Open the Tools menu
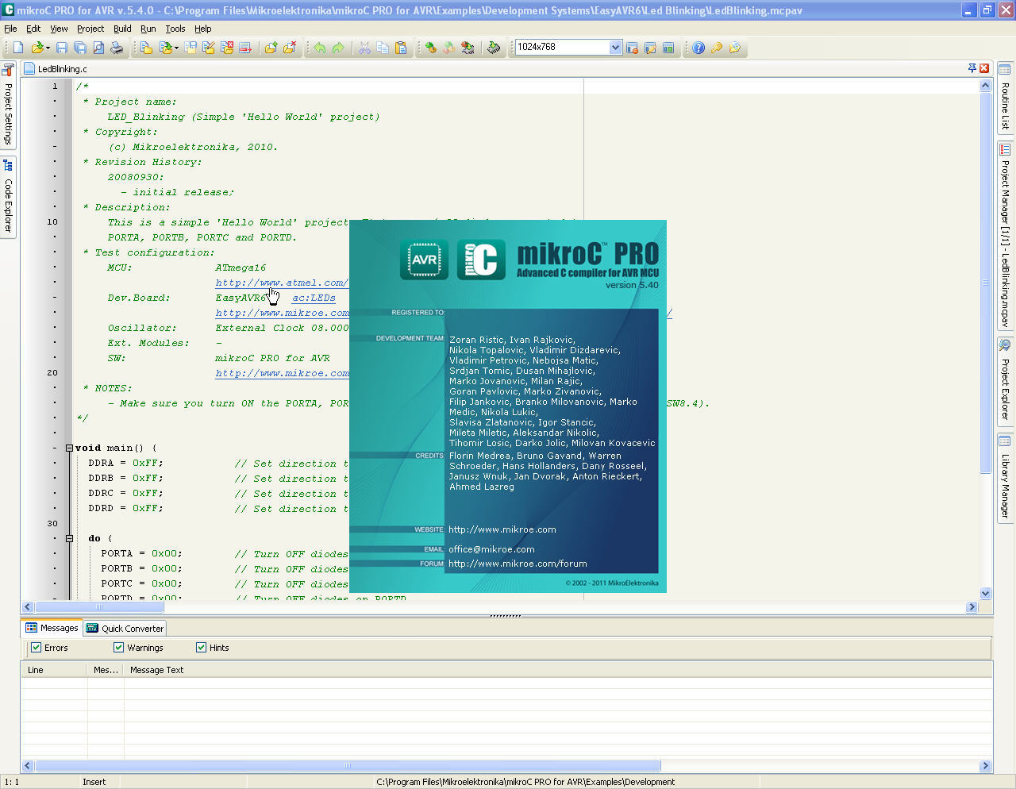Screen dimensions: 1016x789 (175, 29)
